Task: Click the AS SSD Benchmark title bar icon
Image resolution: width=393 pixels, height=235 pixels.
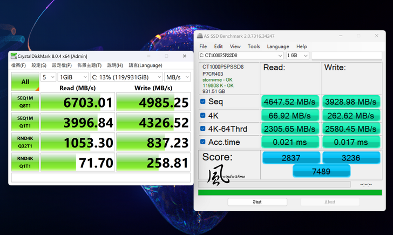Action: [200, 36]
